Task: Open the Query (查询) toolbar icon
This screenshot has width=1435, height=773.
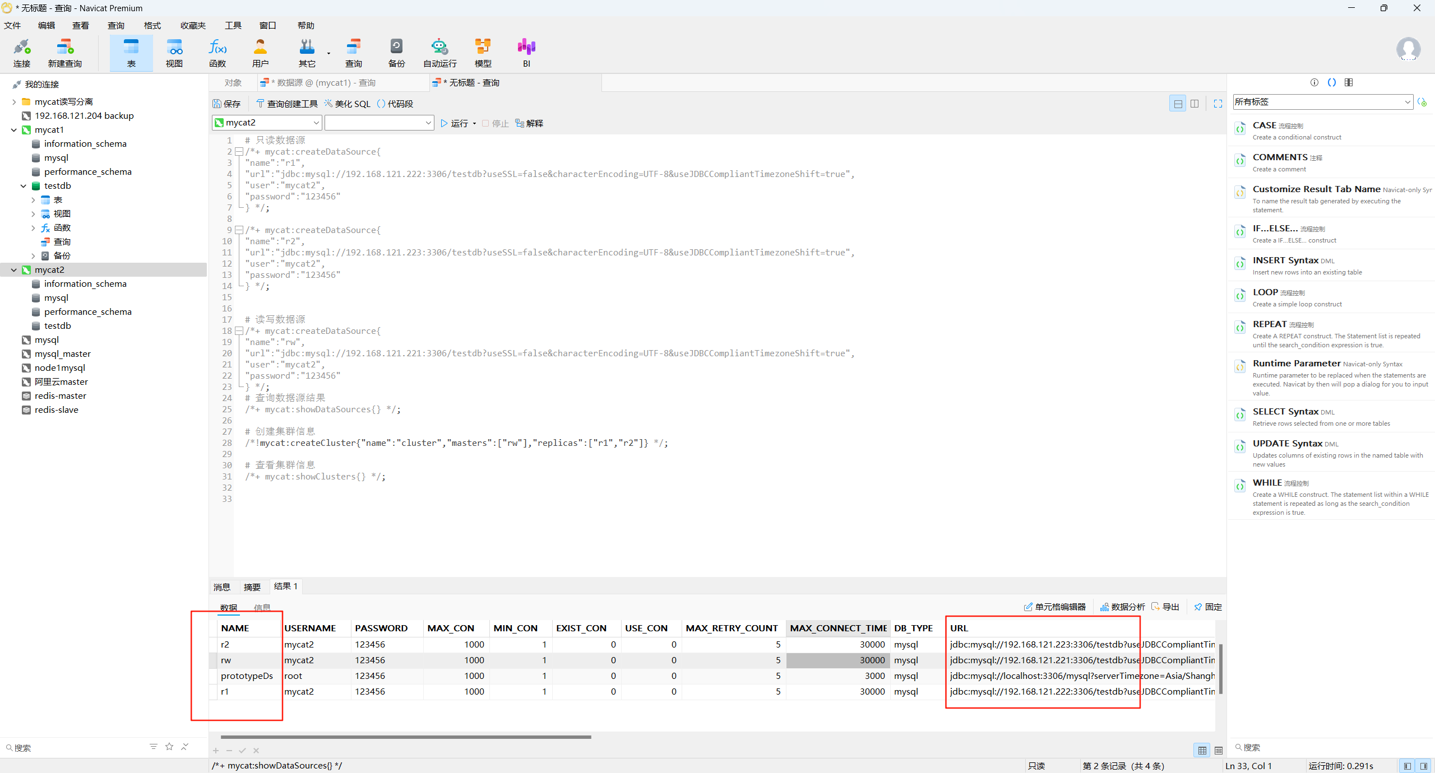Action: click(354, 53)
